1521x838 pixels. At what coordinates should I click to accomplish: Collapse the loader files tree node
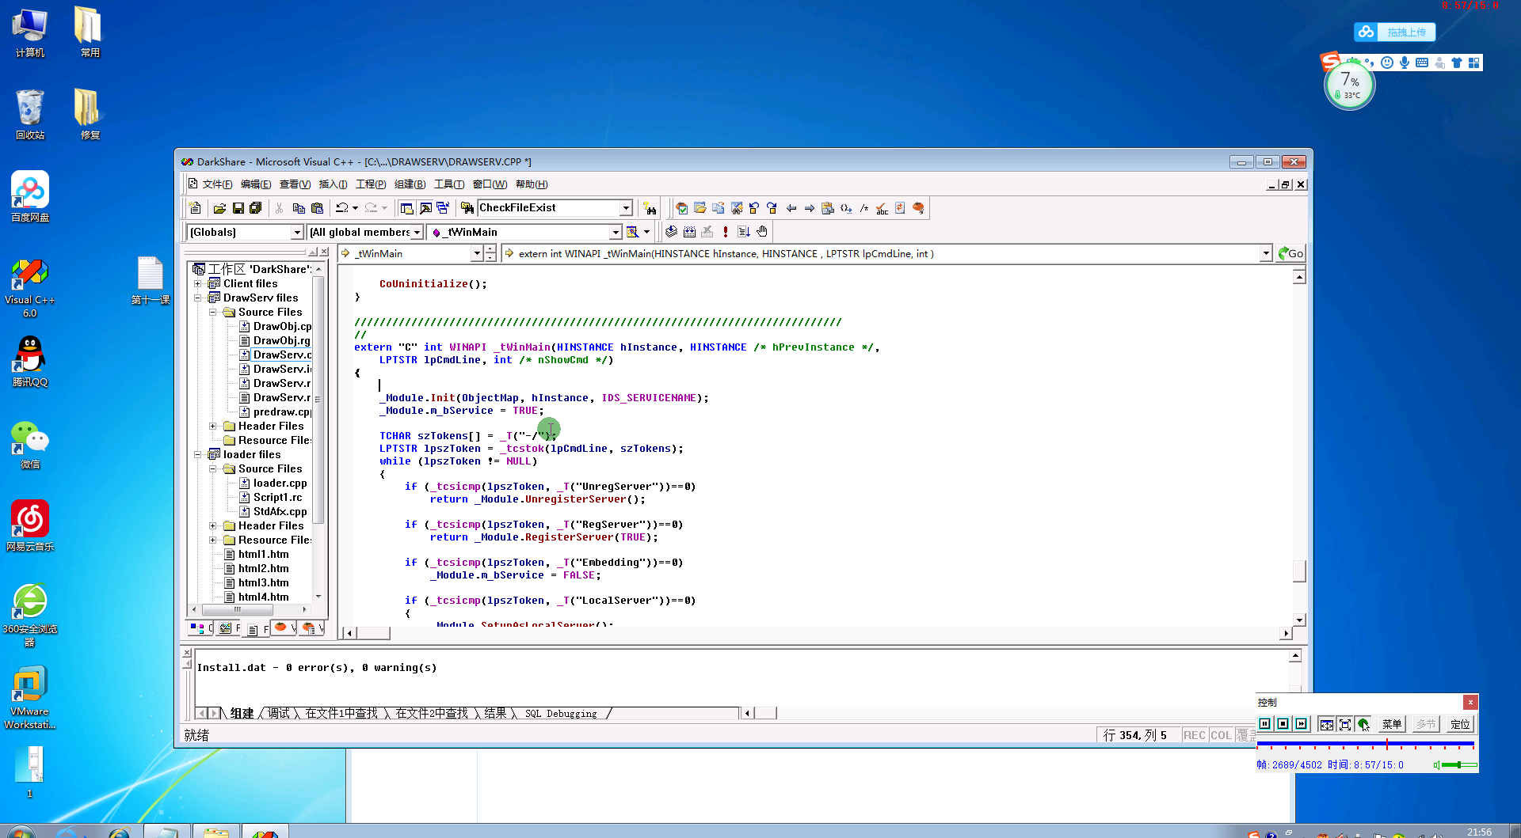click(198, 454)
